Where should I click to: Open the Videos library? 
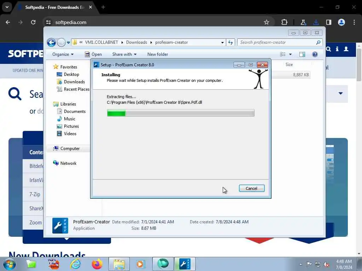[x=70, y=134]
